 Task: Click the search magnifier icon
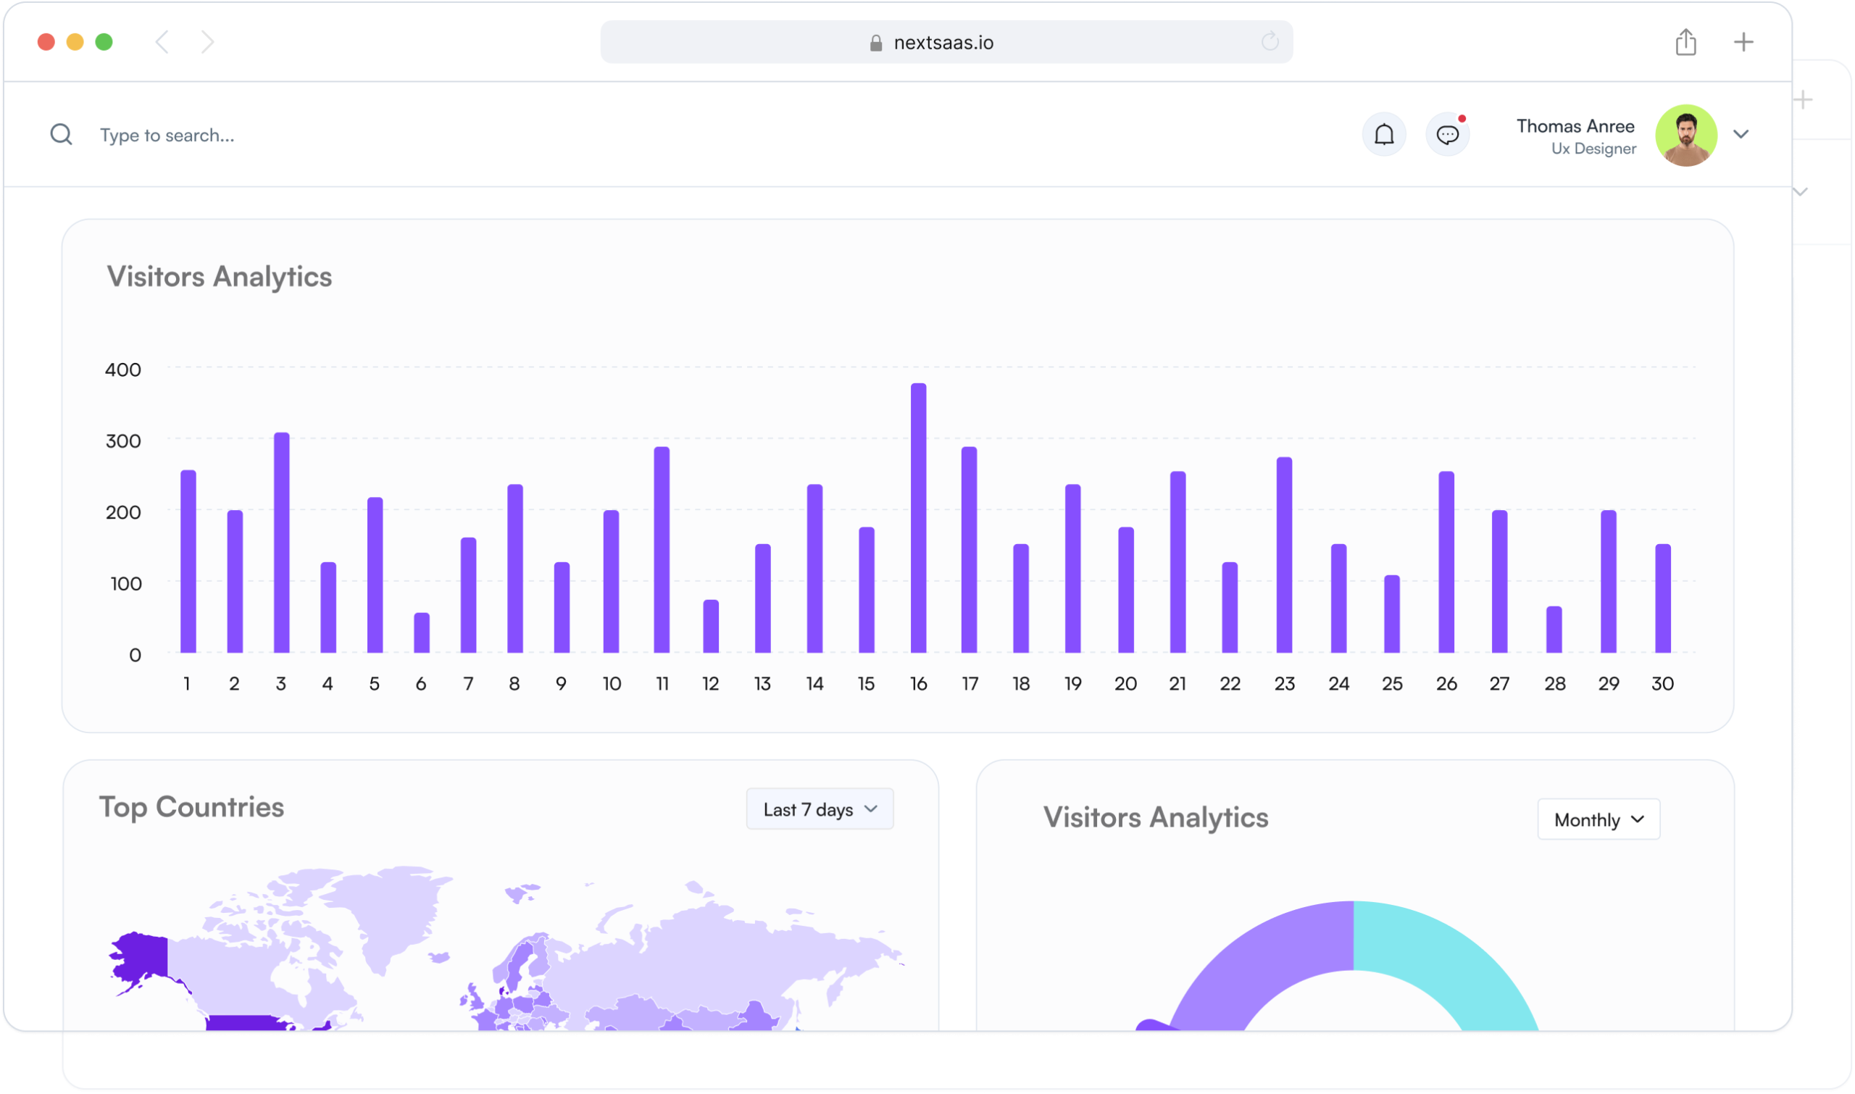pos(61,135)
